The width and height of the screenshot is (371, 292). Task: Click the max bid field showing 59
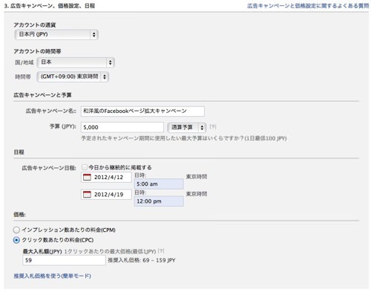[64, 260]
